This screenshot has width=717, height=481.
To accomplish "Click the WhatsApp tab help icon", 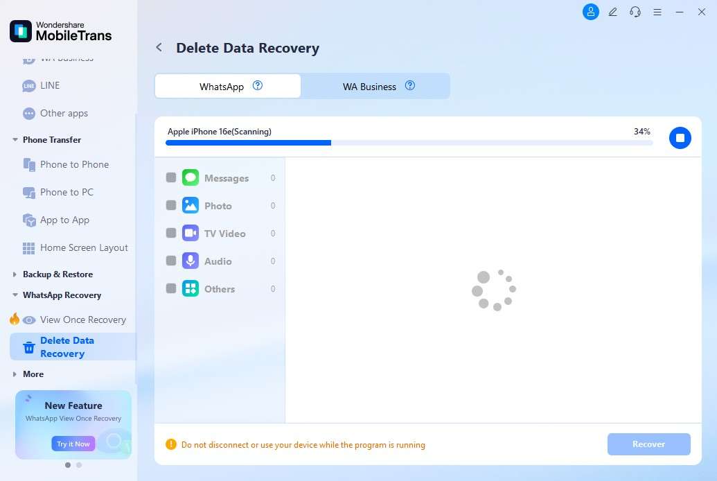I will tap(258, 86).
